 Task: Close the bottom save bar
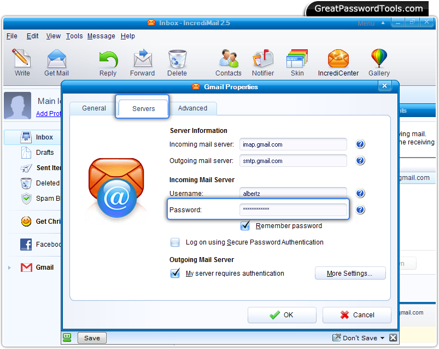[393, 338]
